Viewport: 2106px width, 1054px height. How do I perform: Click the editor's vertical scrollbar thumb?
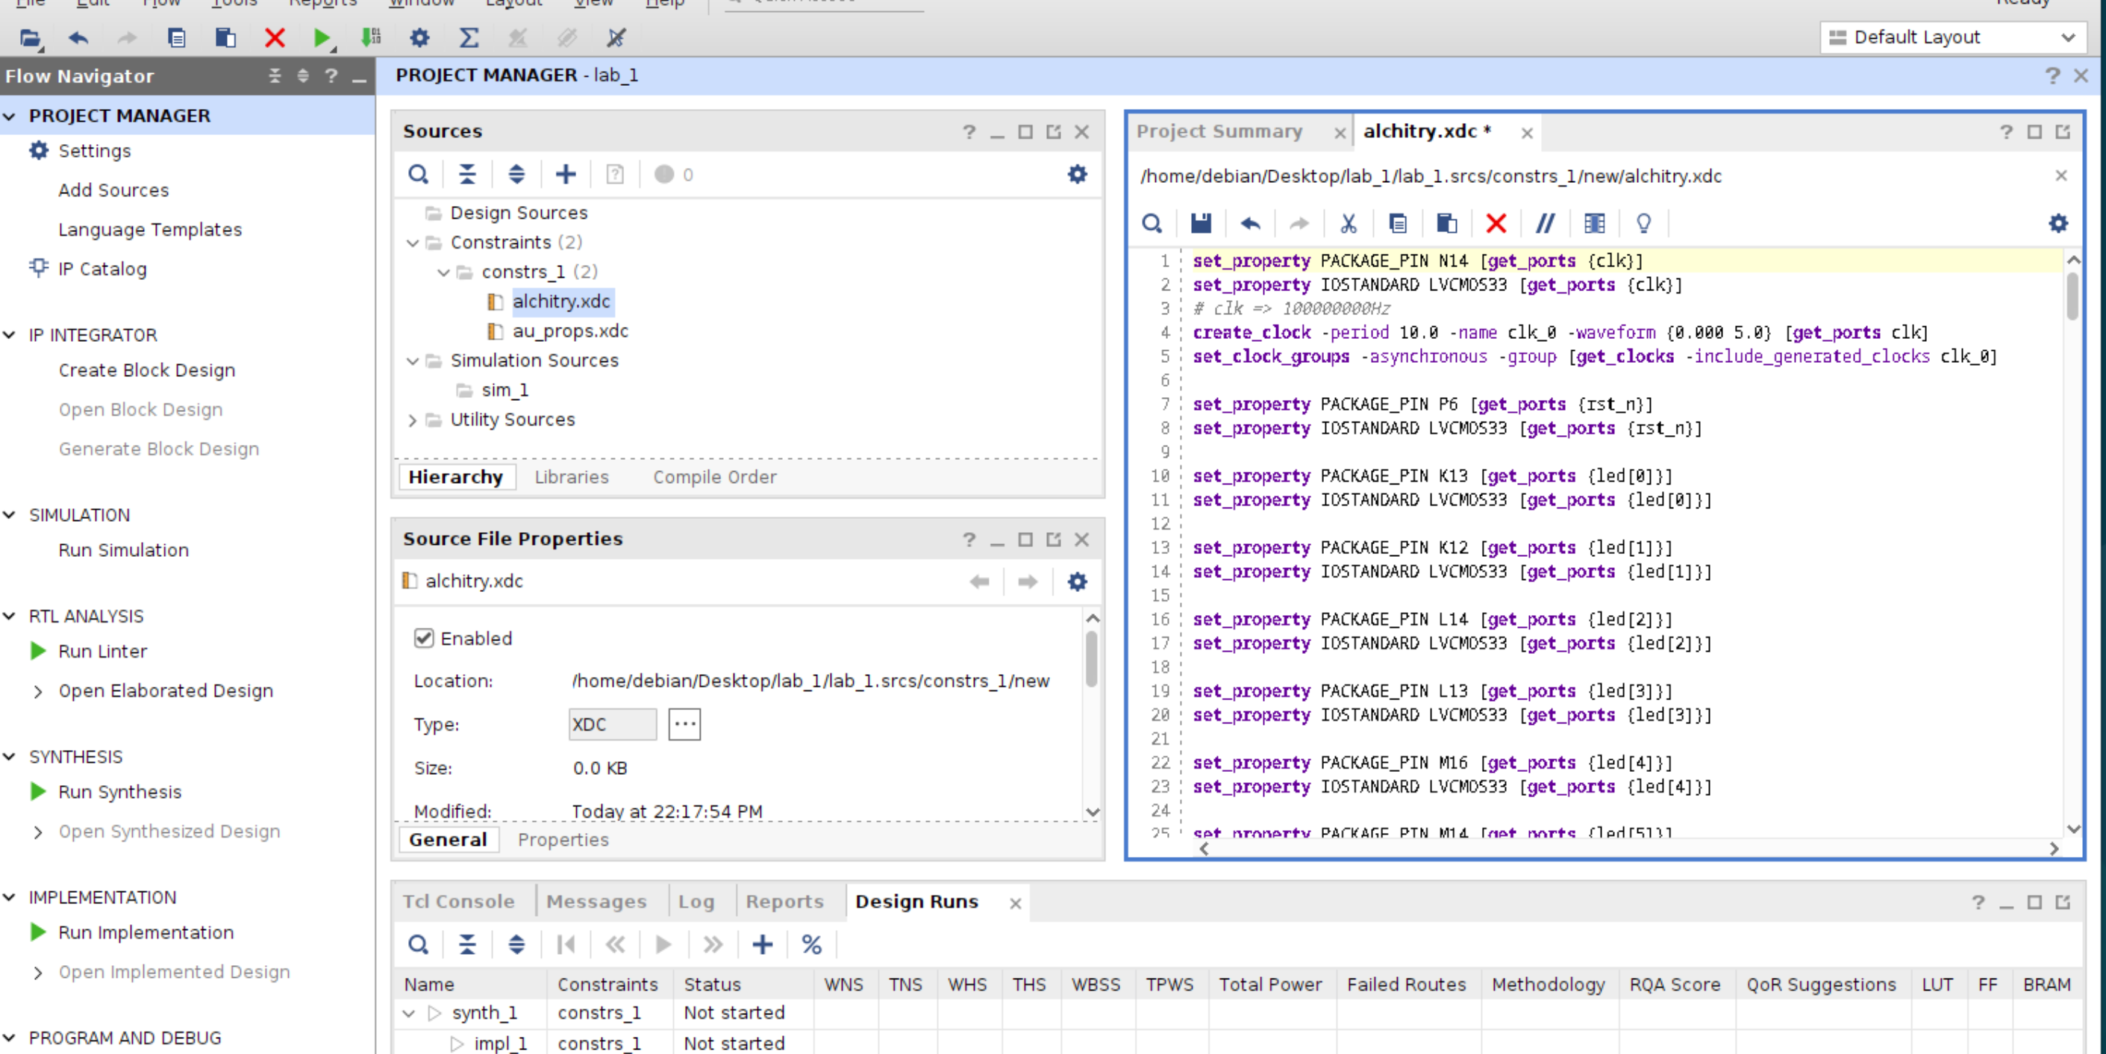coord(2072,296)
